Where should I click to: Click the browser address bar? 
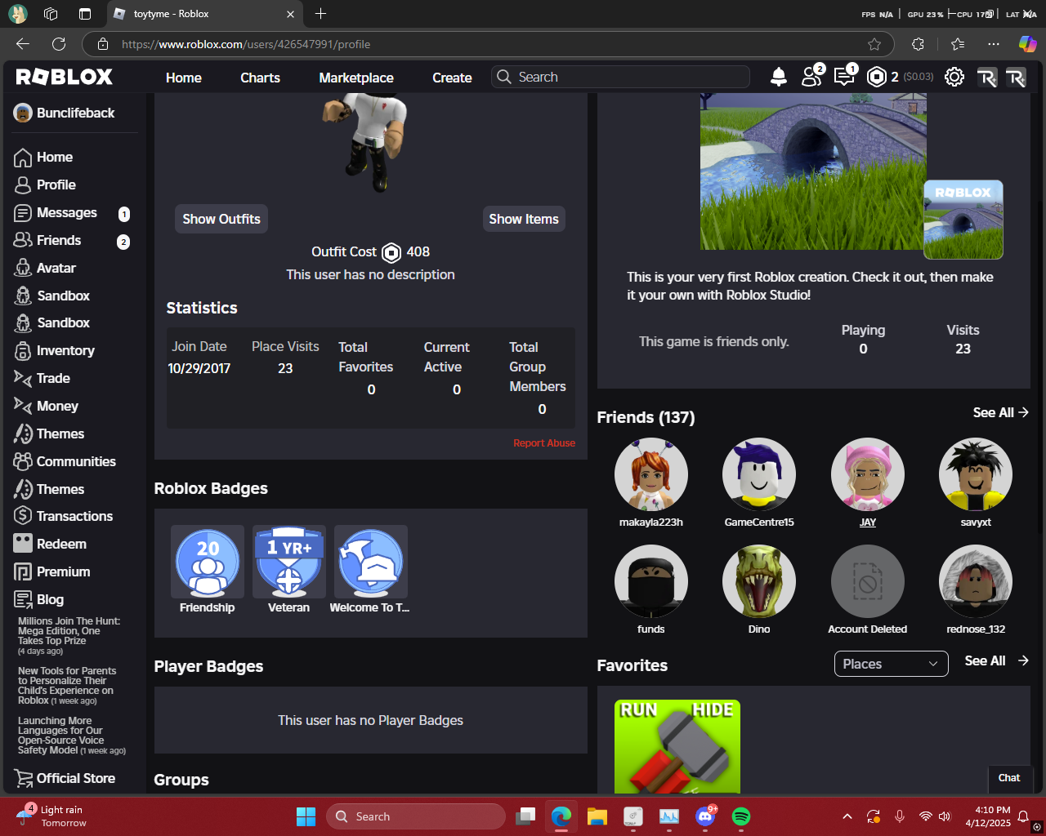pyautogui.click(x=489, y=44)
